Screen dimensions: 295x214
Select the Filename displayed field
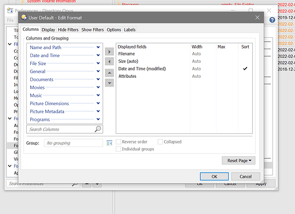coord(126,54)
